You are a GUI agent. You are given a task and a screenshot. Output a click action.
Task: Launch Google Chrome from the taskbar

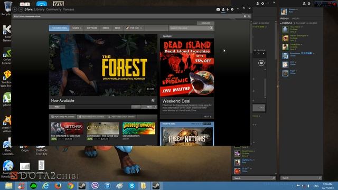[70, 186]
